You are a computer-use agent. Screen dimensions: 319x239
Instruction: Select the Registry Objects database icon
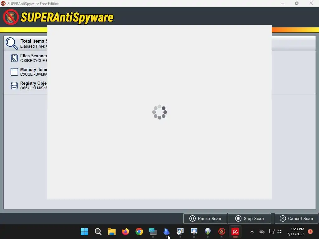click(x=14, y=85)
